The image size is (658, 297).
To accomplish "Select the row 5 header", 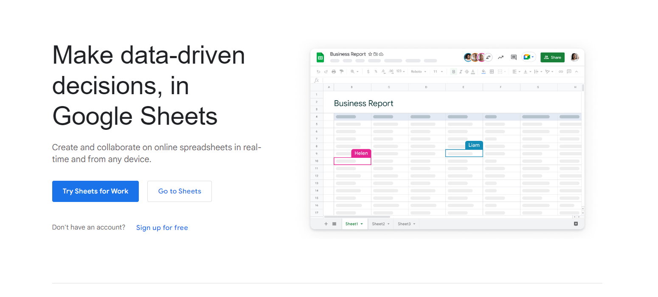I will tap(317, 124).
